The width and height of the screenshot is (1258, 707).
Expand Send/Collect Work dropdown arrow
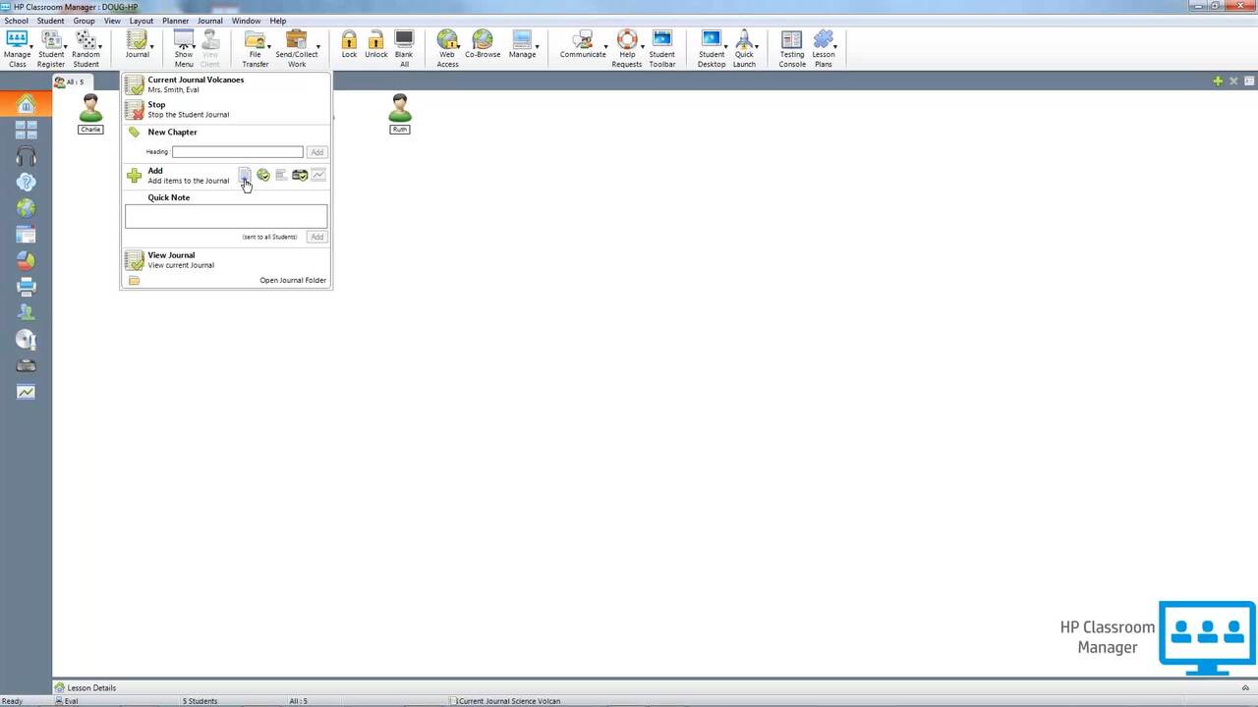point(318,46)
